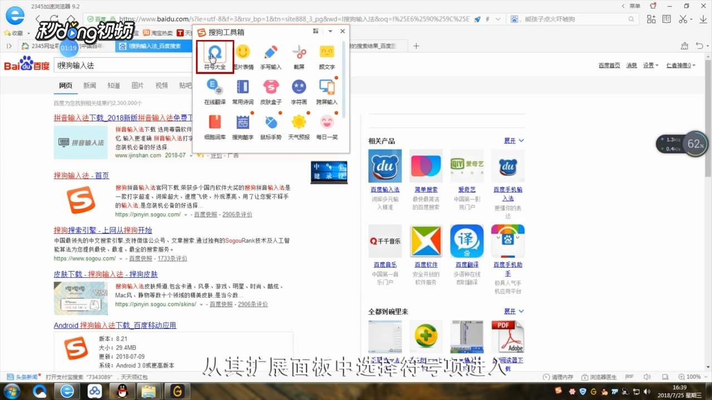The height and width of the screenshot is (400, 712).
Task: Click browser screenshot scissors icon
Action: click(683, 19)
